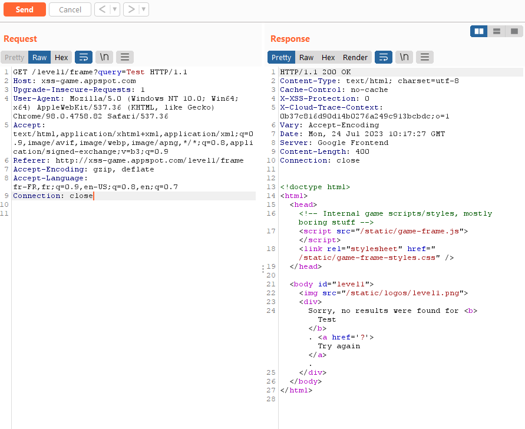Switch to top-bottom split layout icon
The width and height of the screenshot is (525, 429).
click(x=497, y=31)
